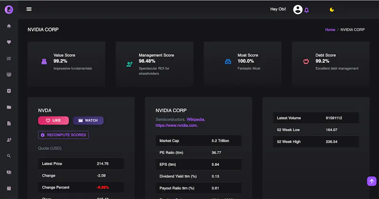Image resolution: width=379 pixels, height=199 pixels.
Task: Click 'Impressive fundamentals' text
Action: pyautogui.click(x=72, y=68)
